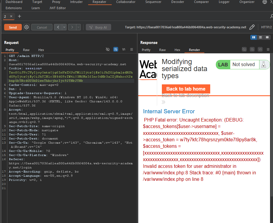Open the Organizer tab
Image resolution: width=273 pixels, height=223 pixels.
pos(247,2)
